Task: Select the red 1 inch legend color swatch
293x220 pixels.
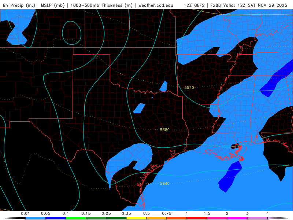Action: [x=197, y=218]
